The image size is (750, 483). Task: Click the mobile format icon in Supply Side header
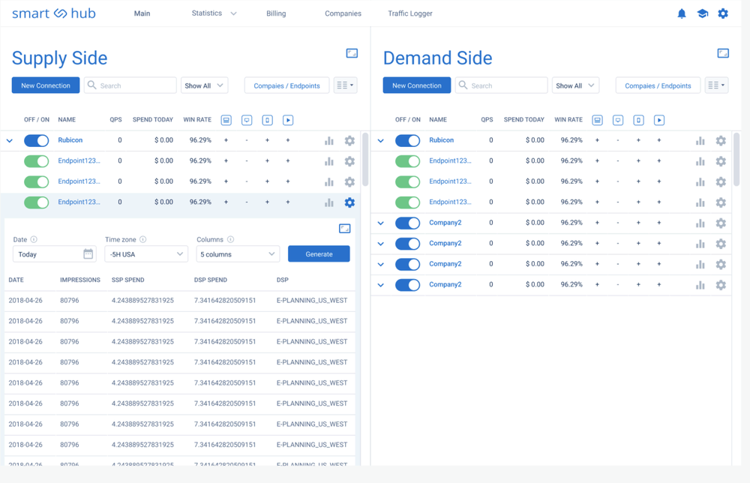(x=268, y=120)
